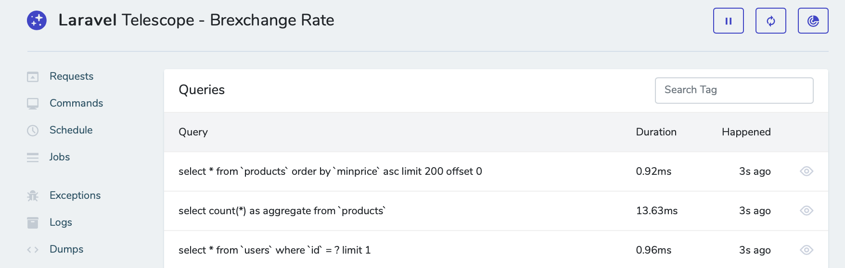
Task: Toggle night mode with the moon icon
Action: (x=813, y=21)
